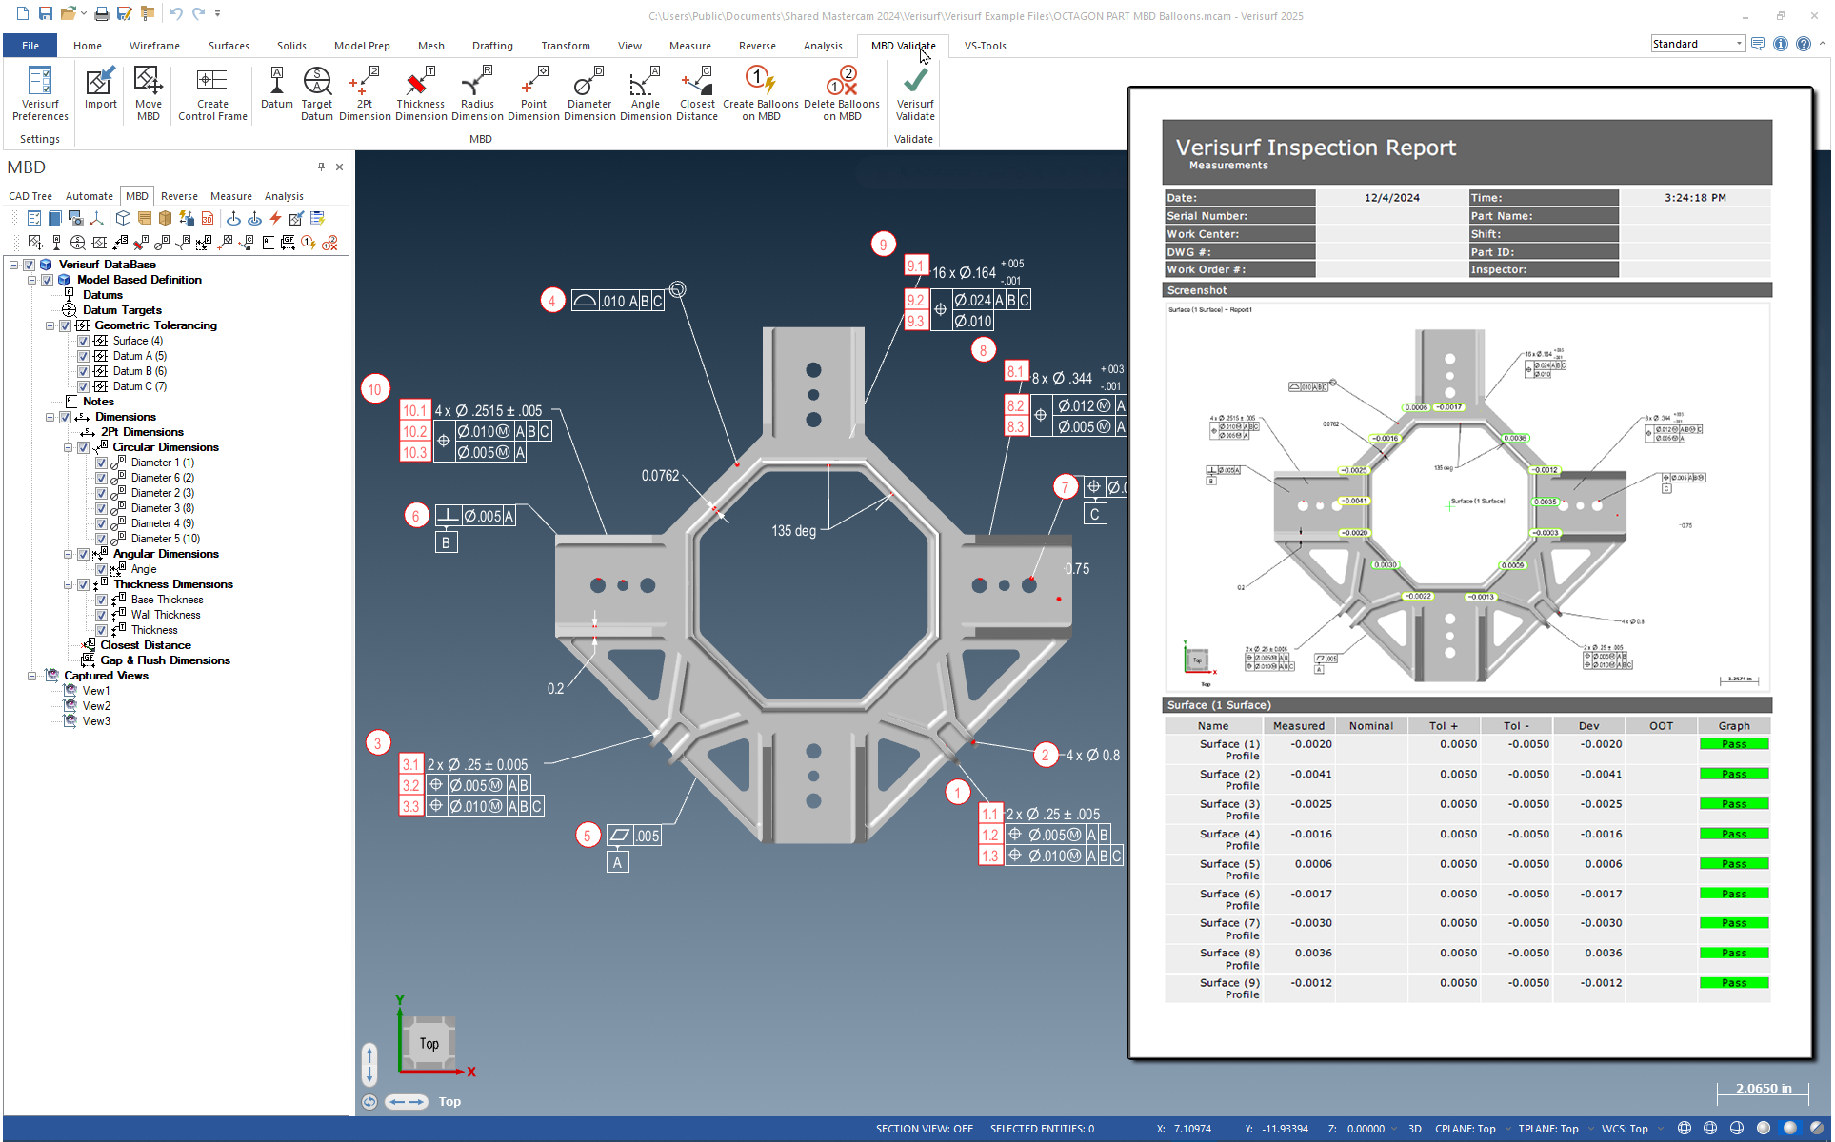Image resolution: width=1835 pixels, height=1142 pixels.
Task: Open the CAD Tree panel tab
Action: tap(30, 196)
